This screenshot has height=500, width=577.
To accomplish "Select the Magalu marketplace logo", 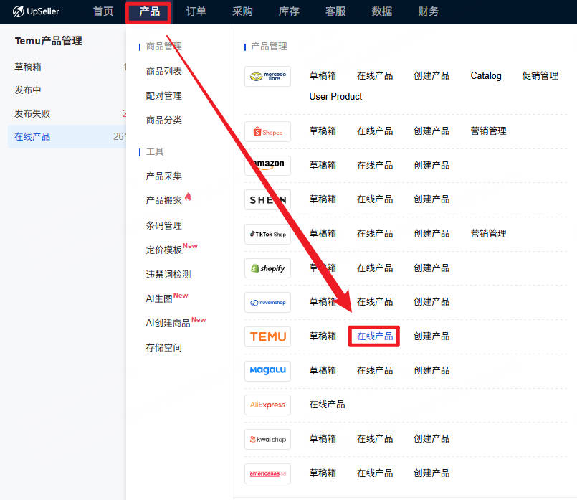I will (267, 371).
